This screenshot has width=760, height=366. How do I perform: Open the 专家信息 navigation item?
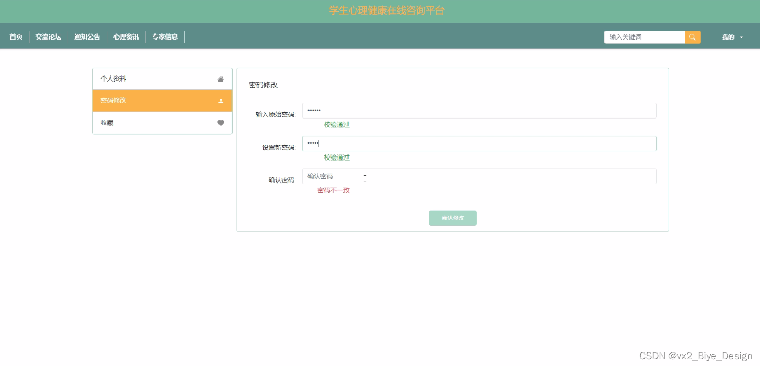(x=165, y=37)
